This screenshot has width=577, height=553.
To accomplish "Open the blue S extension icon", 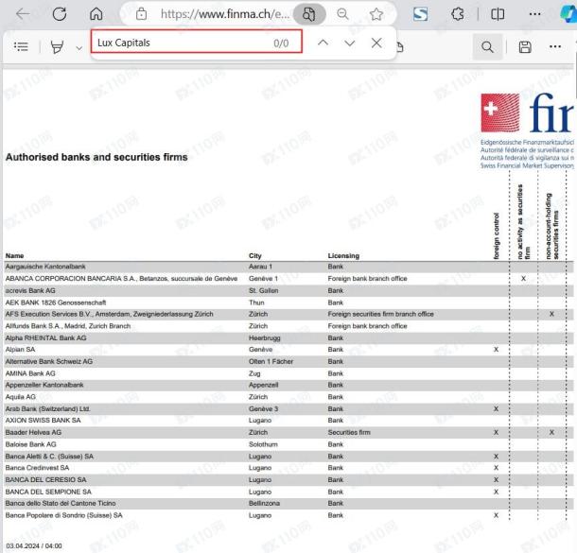I will pyautogui.click(x=420, y=14).
